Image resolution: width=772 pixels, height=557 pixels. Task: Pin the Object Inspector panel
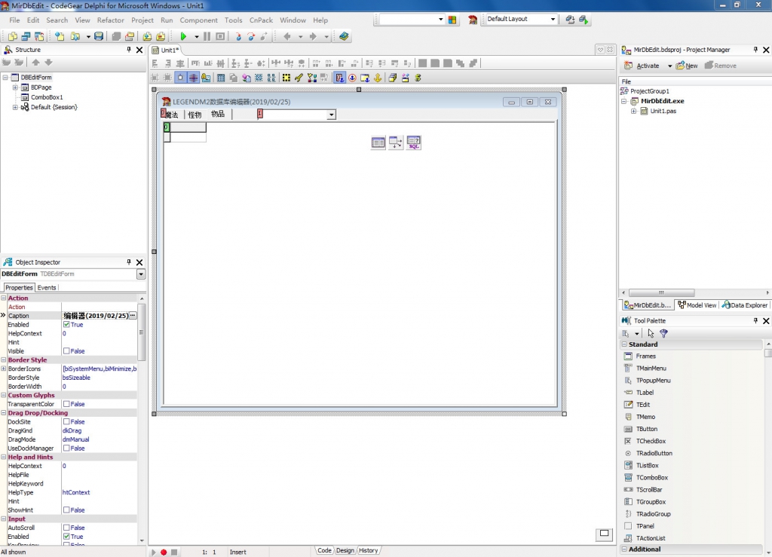click(x=128, y=262)
